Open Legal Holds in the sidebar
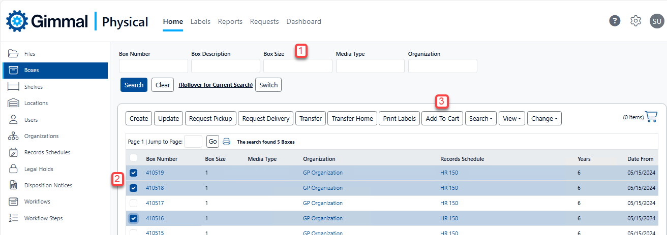 [39, 169]
